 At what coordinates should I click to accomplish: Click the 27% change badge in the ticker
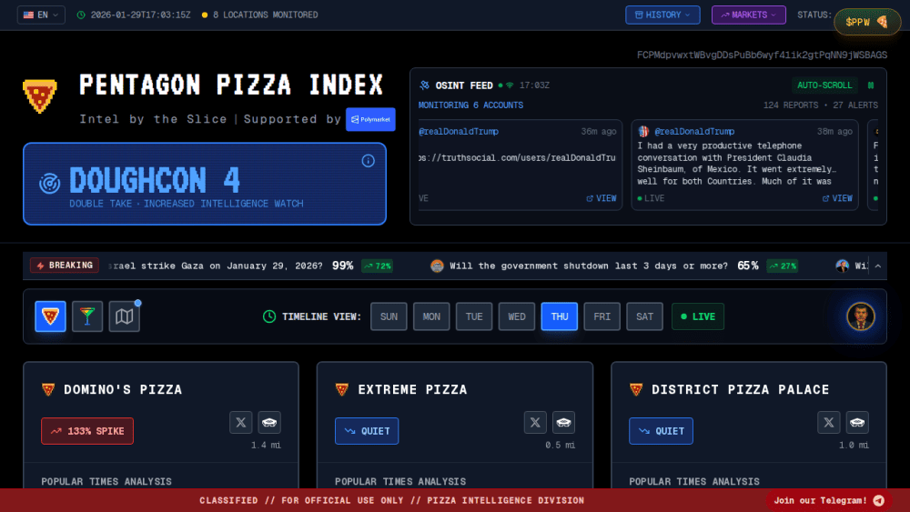pyautogui.click(x=783, y=266)
